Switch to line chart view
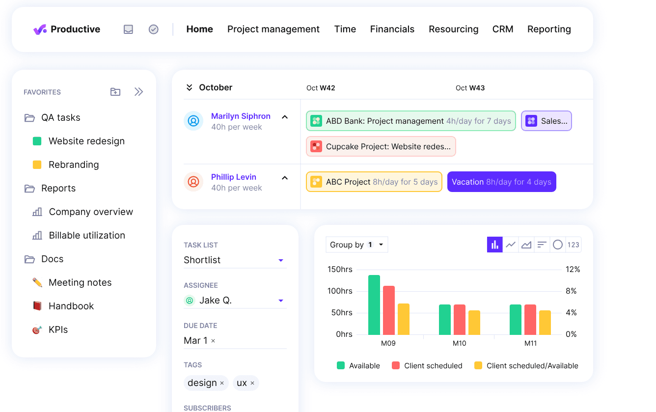Screen dimensions: 656x412 tap(511, 245)
